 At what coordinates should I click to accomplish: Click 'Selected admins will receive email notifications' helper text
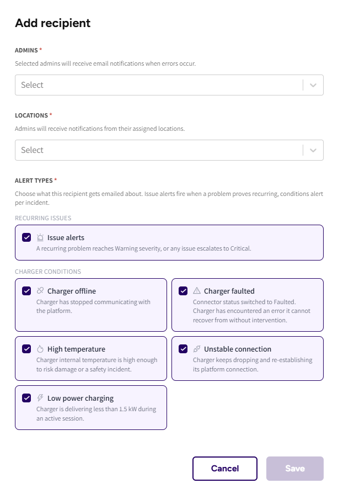point(105,63)
